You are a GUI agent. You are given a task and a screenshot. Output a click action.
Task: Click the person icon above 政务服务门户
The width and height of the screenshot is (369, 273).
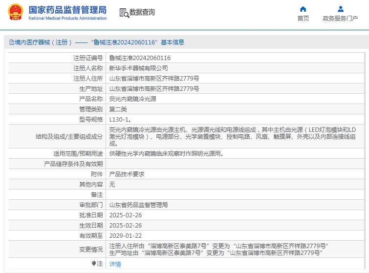tap(341, 9)
